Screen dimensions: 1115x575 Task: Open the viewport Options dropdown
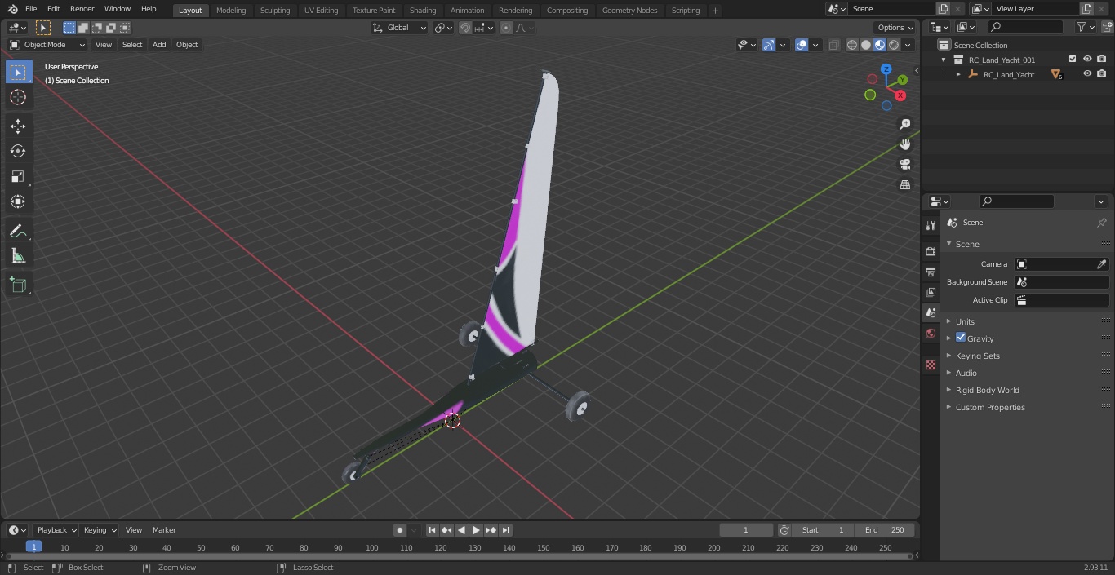tap(895, 28)
